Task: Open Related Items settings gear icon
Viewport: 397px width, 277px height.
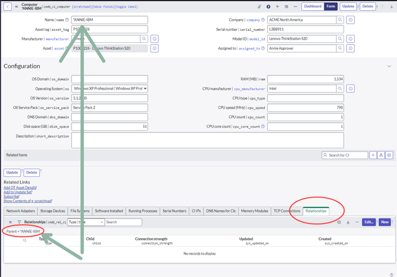Action: pyautogui.click(x=389, y=155)
